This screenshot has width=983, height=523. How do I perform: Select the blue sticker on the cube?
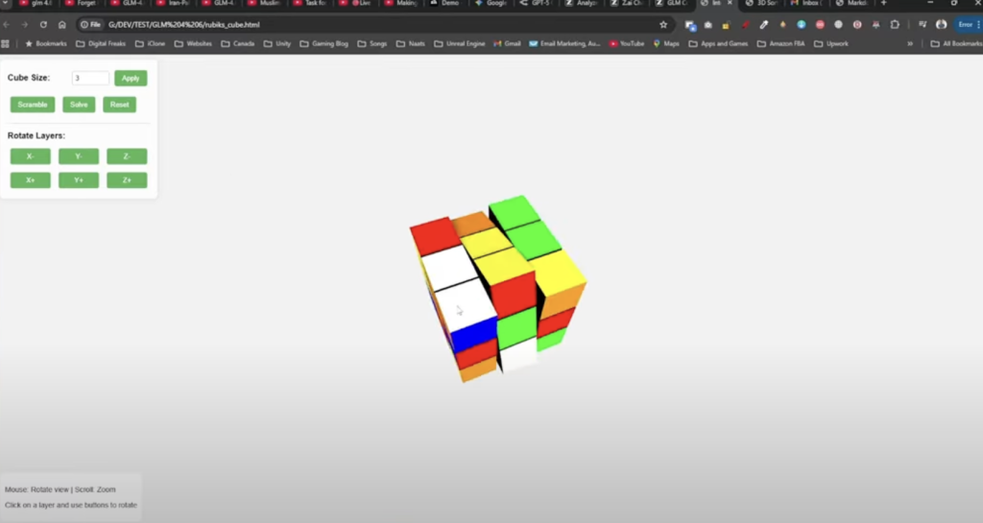(472, 338)
